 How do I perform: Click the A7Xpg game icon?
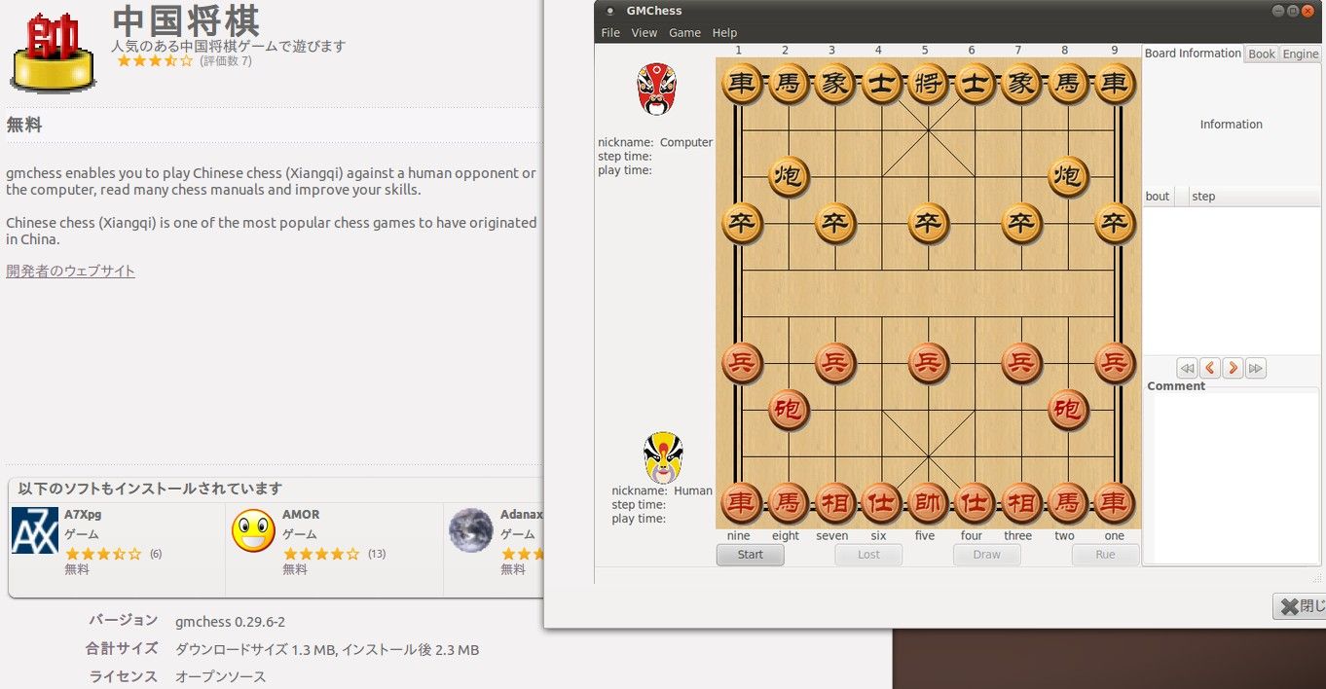[35, 531]
